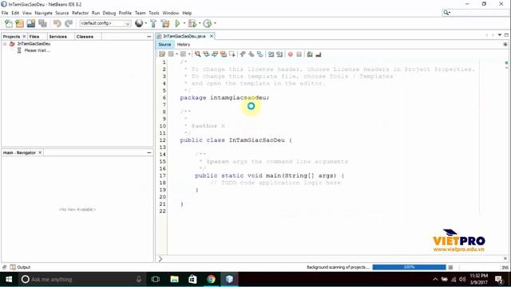Image resolution: width=511 pixels, height=287 pixels.
Task: Open the Tools menu
Action: coord(154,13)
